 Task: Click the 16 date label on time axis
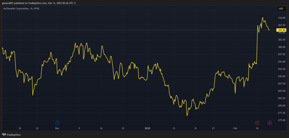point(101,128)
